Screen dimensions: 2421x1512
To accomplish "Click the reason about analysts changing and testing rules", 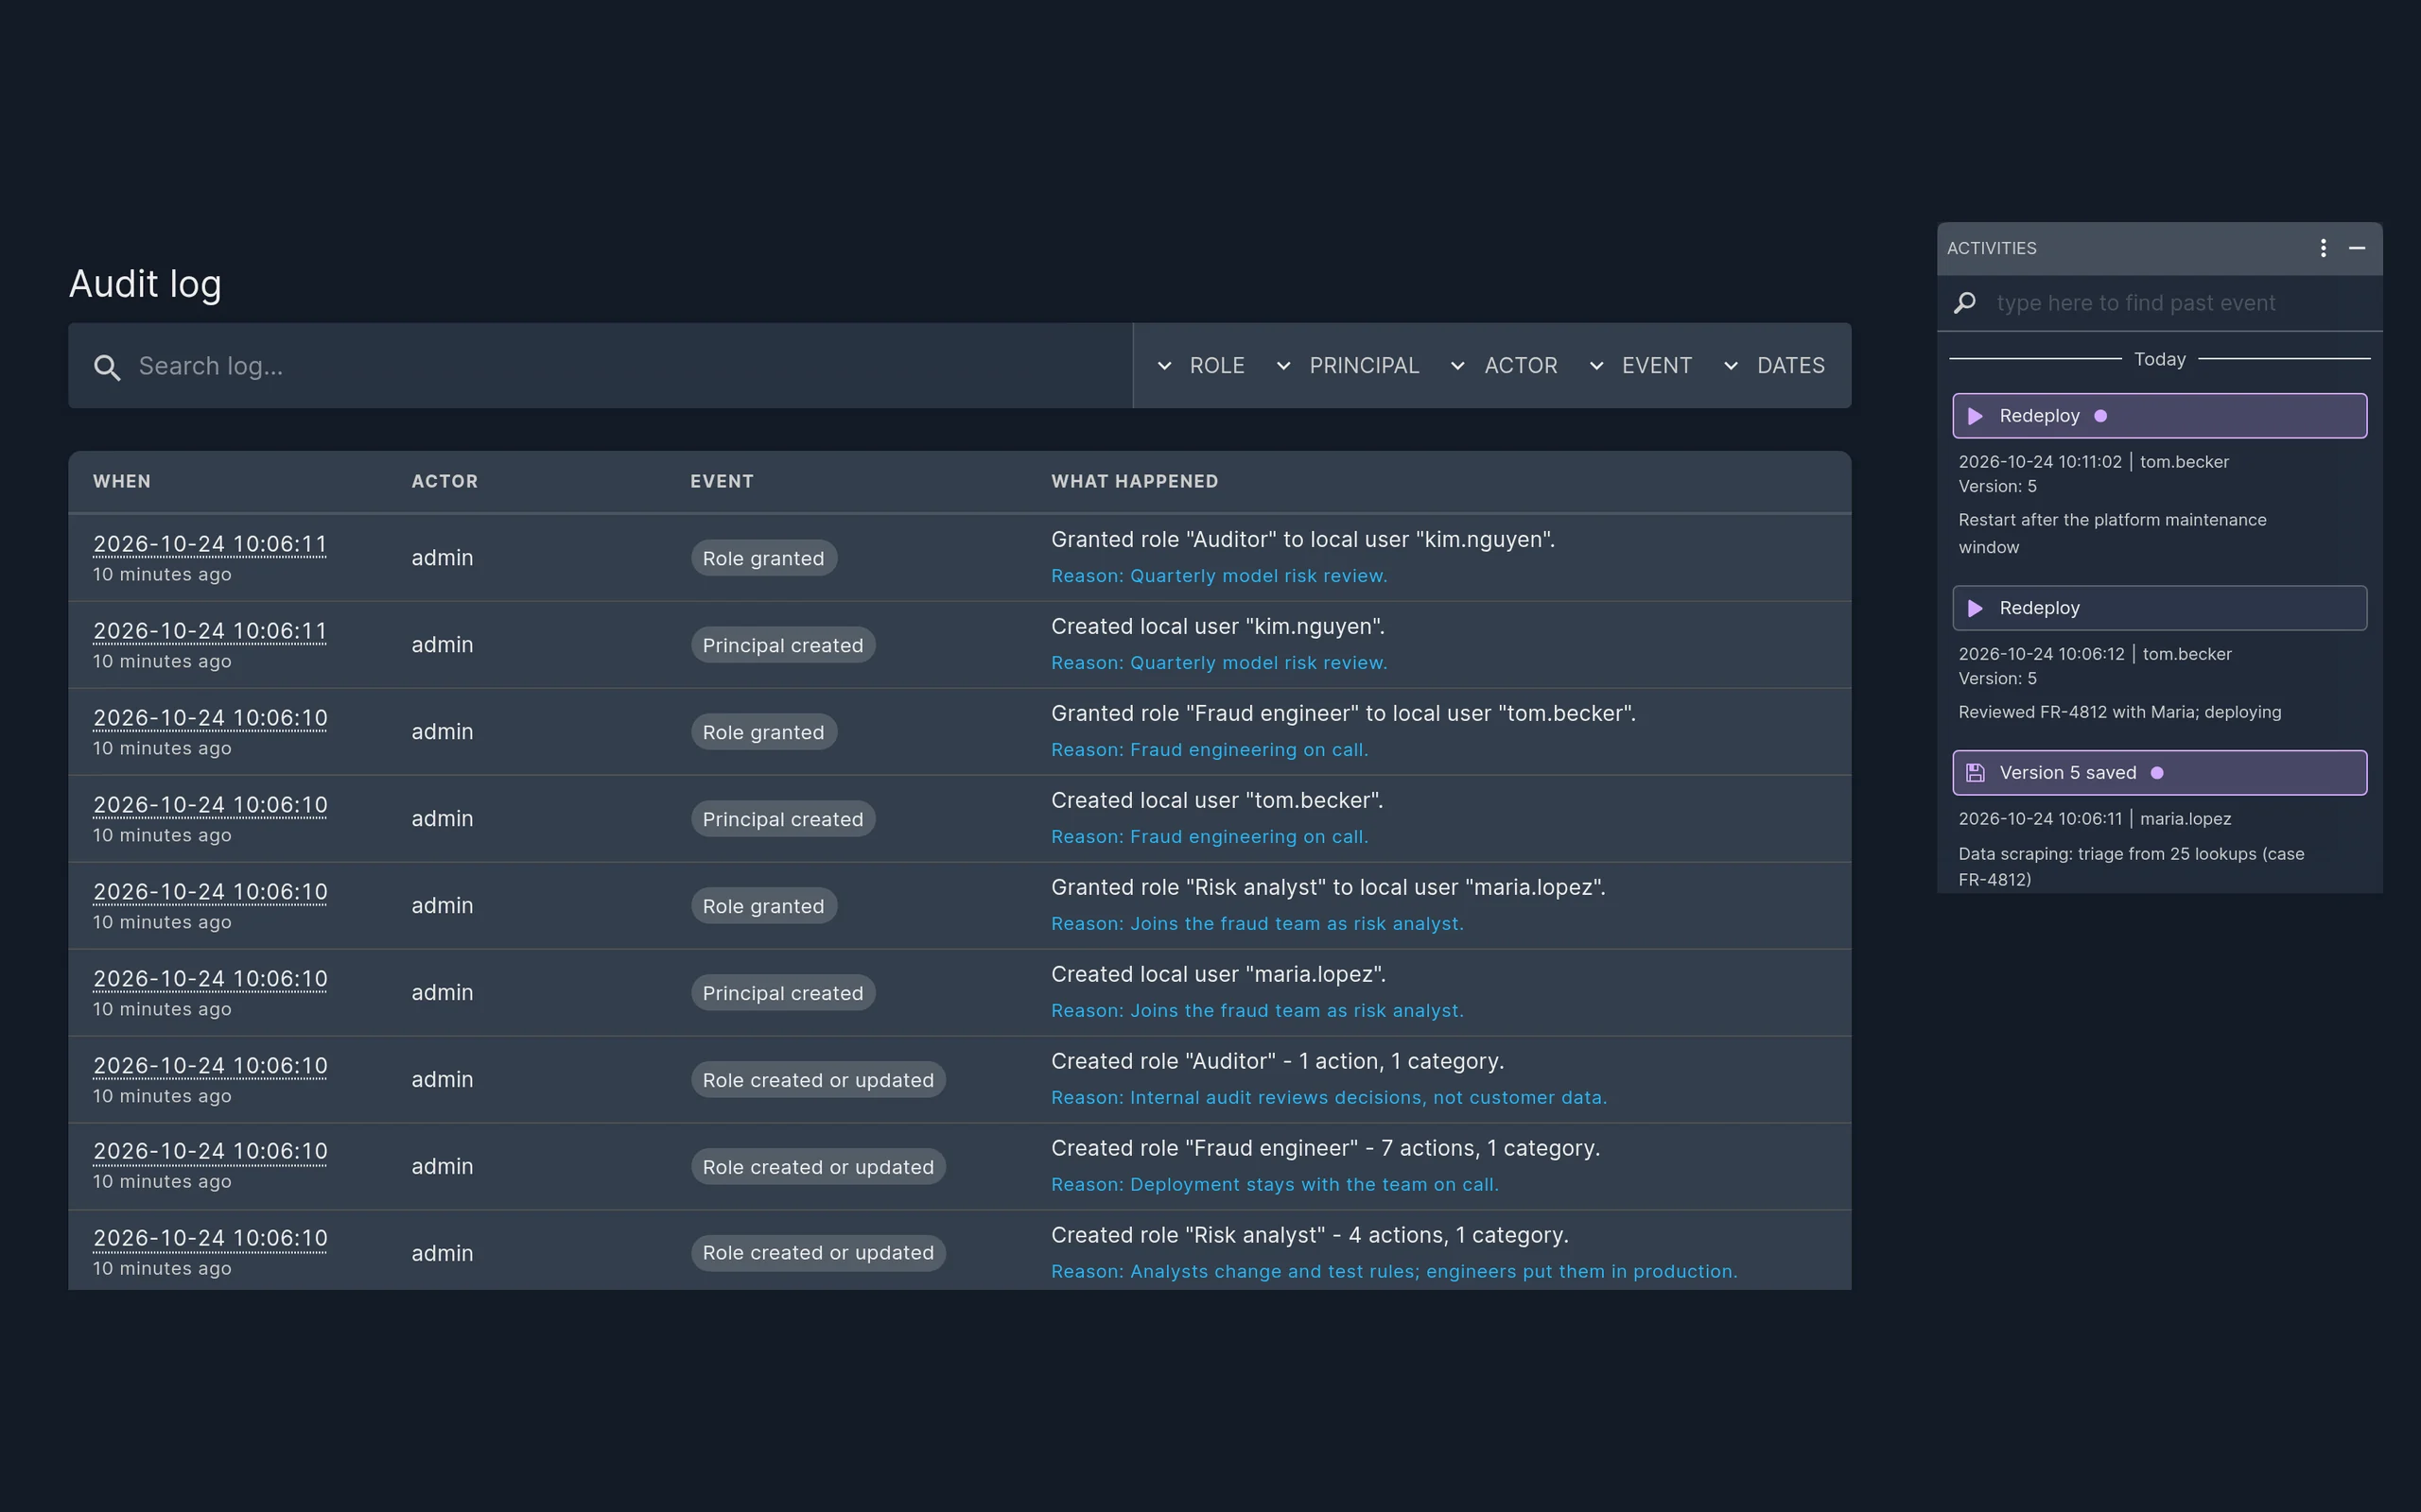I will [1394, 1272].
